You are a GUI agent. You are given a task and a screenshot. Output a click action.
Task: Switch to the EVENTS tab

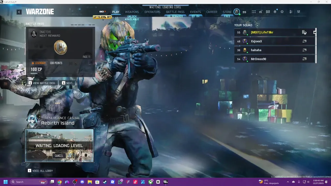point(195,12)
